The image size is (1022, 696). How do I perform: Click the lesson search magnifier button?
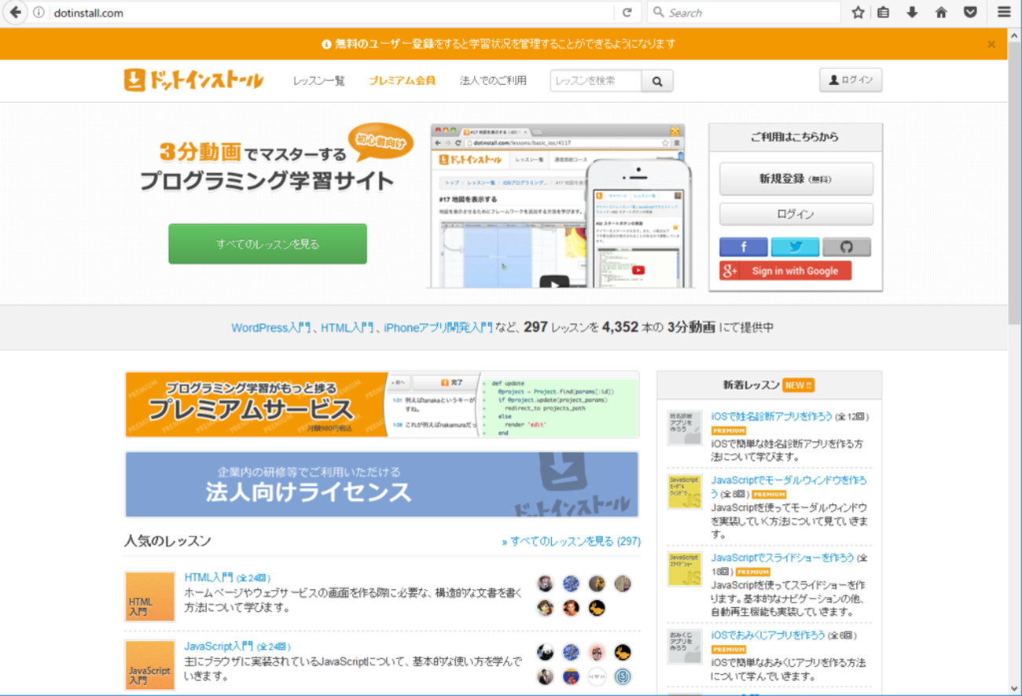tap(657, 81)
